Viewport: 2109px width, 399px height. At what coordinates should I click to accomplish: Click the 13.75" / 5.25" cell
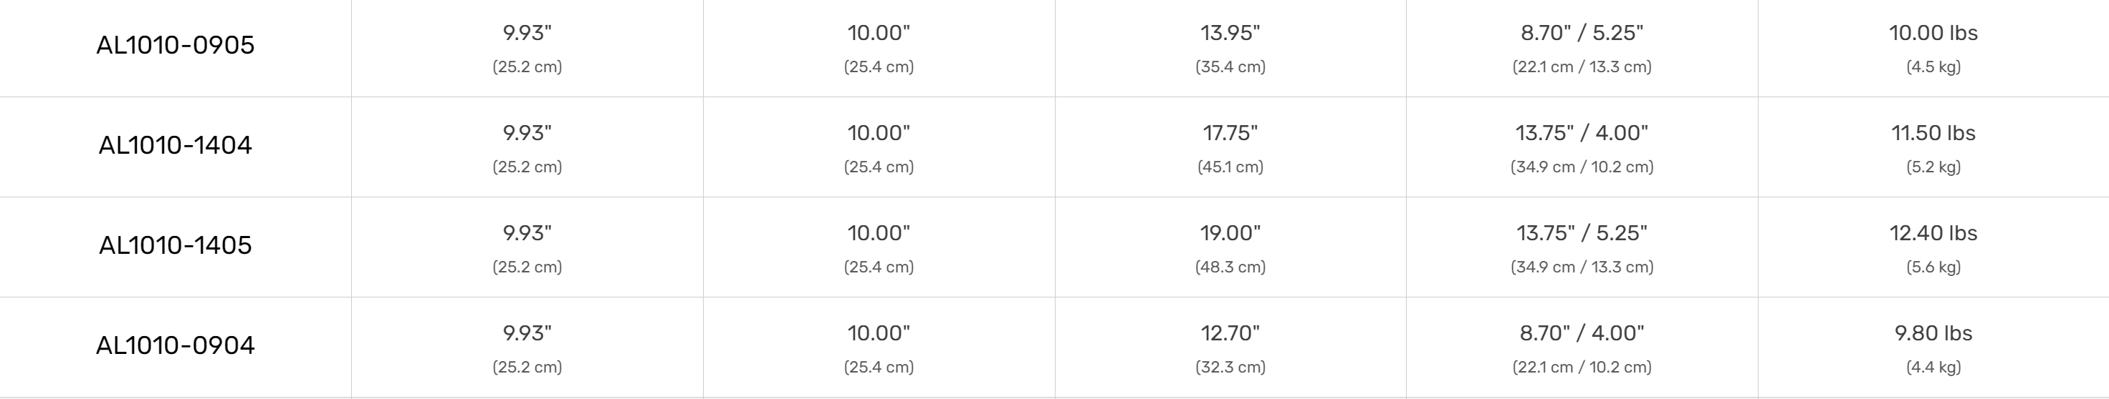click(1582, 234)
